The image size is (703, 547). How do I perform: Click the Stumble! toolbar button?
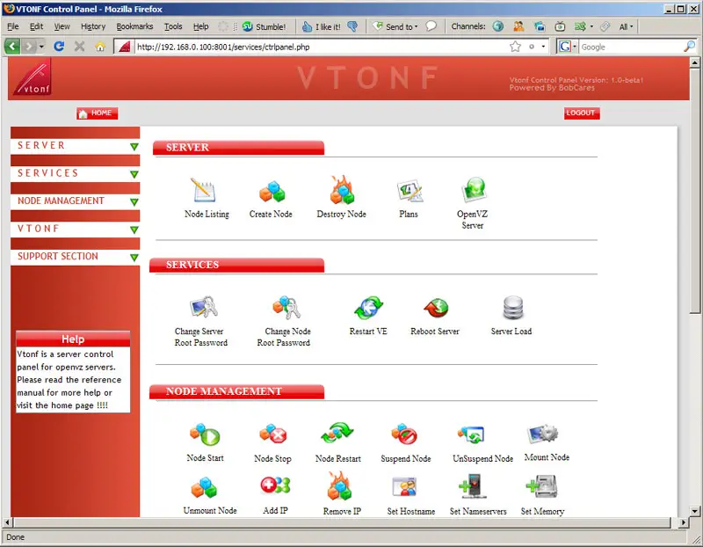tap(265, 27)
